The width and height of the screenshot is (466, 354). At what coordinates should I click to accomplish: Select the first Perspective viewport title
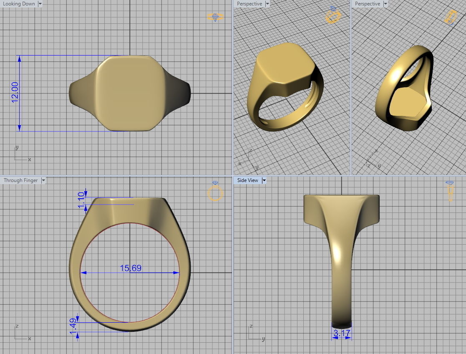[249, 4]
